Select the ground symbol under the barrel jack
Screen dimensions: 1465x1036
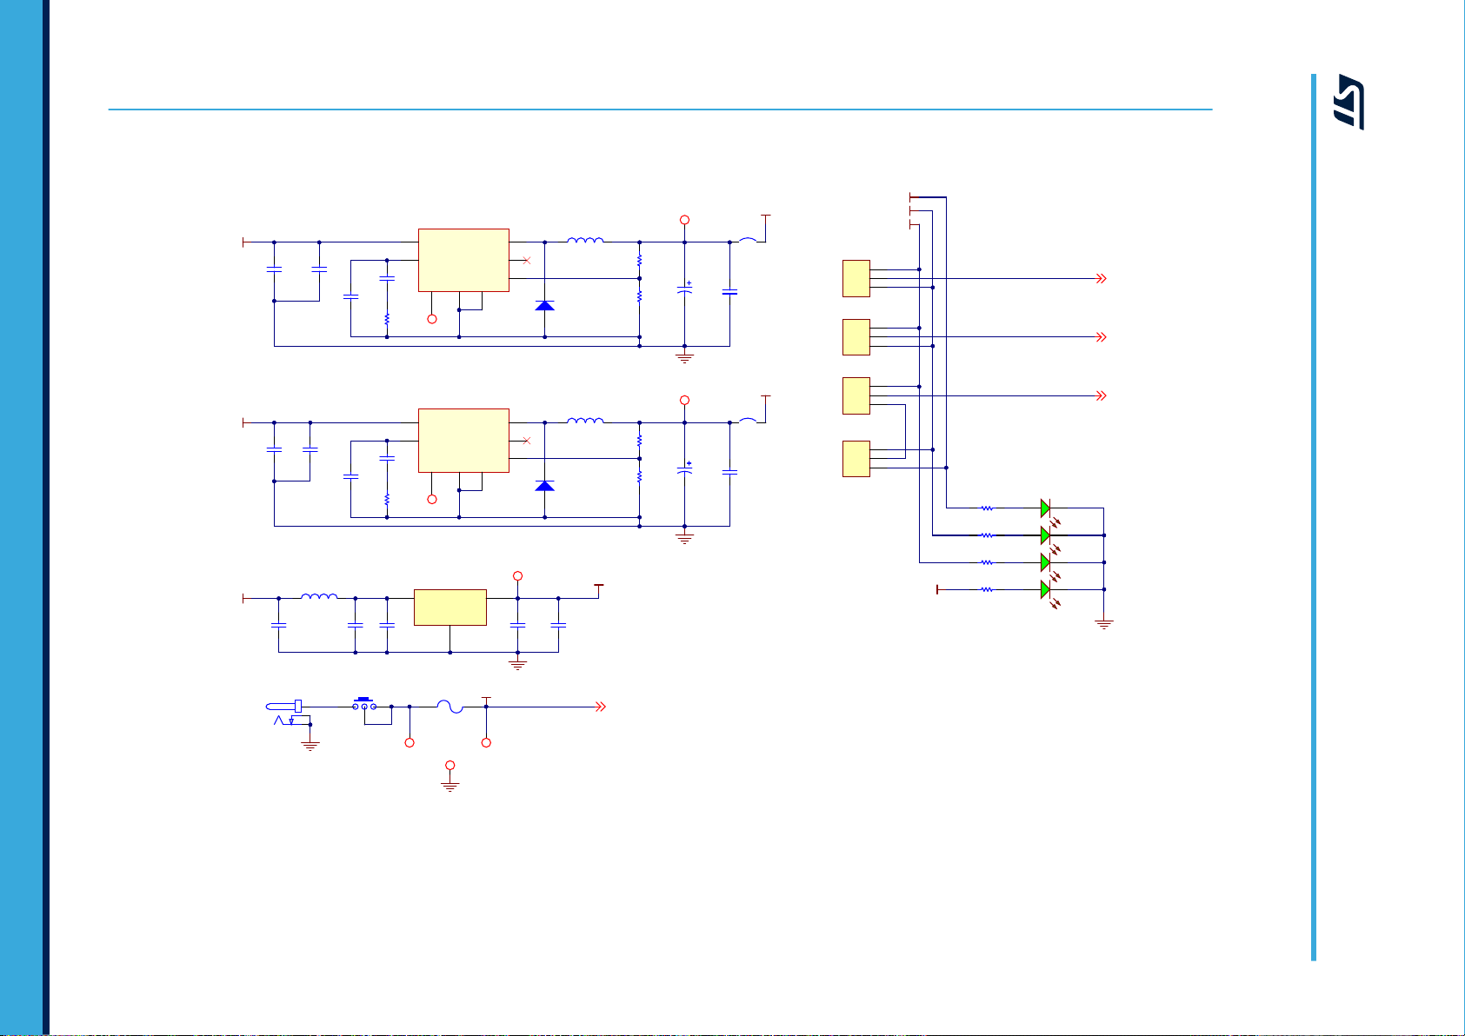point(310,746)
